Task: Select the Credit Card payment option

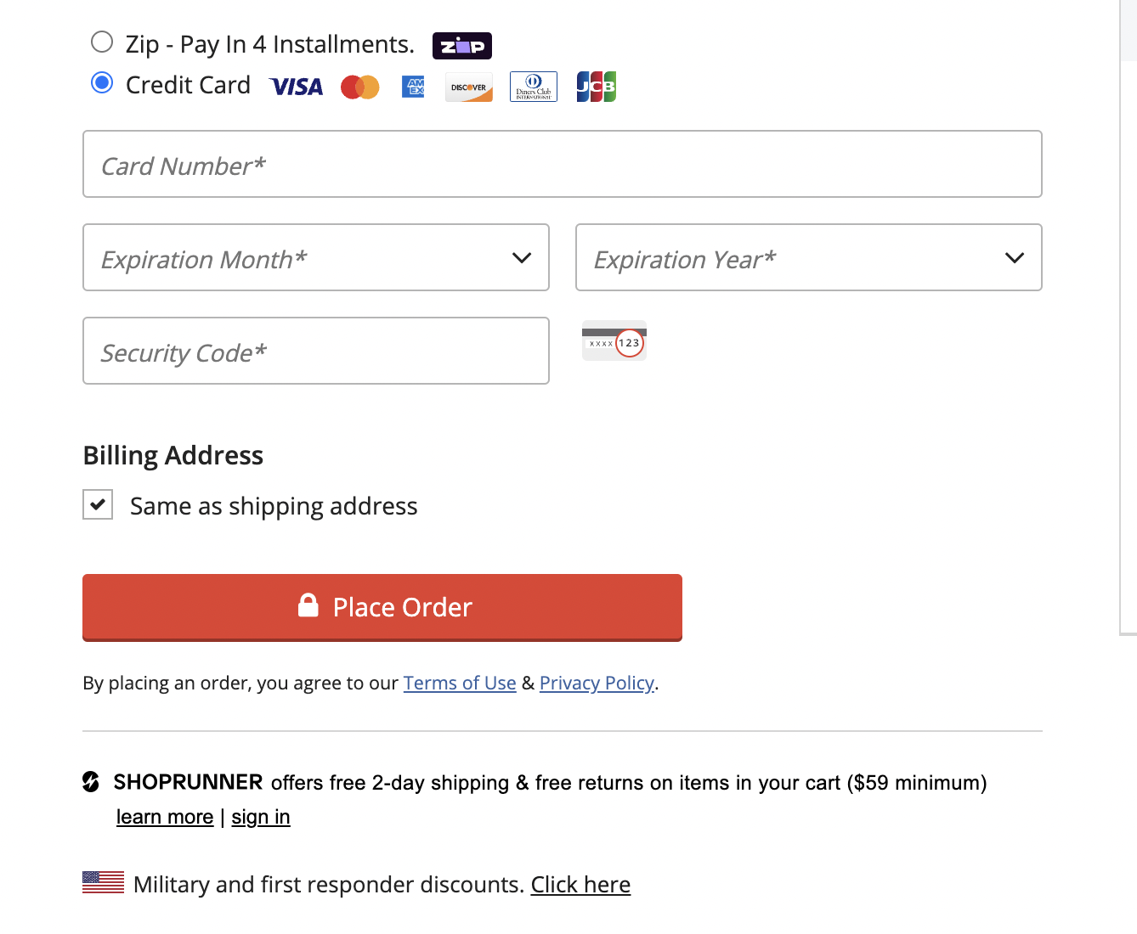Action: 102,82
